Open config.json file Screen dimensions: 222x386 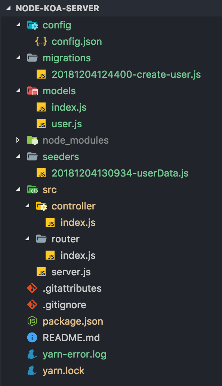click(77, 42)
